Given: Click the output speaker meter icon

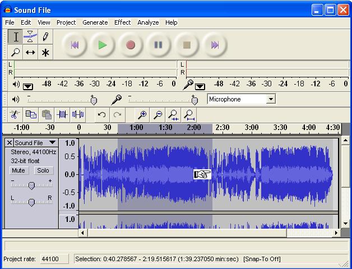Looking at the screenshot, I should coord(16,85).
